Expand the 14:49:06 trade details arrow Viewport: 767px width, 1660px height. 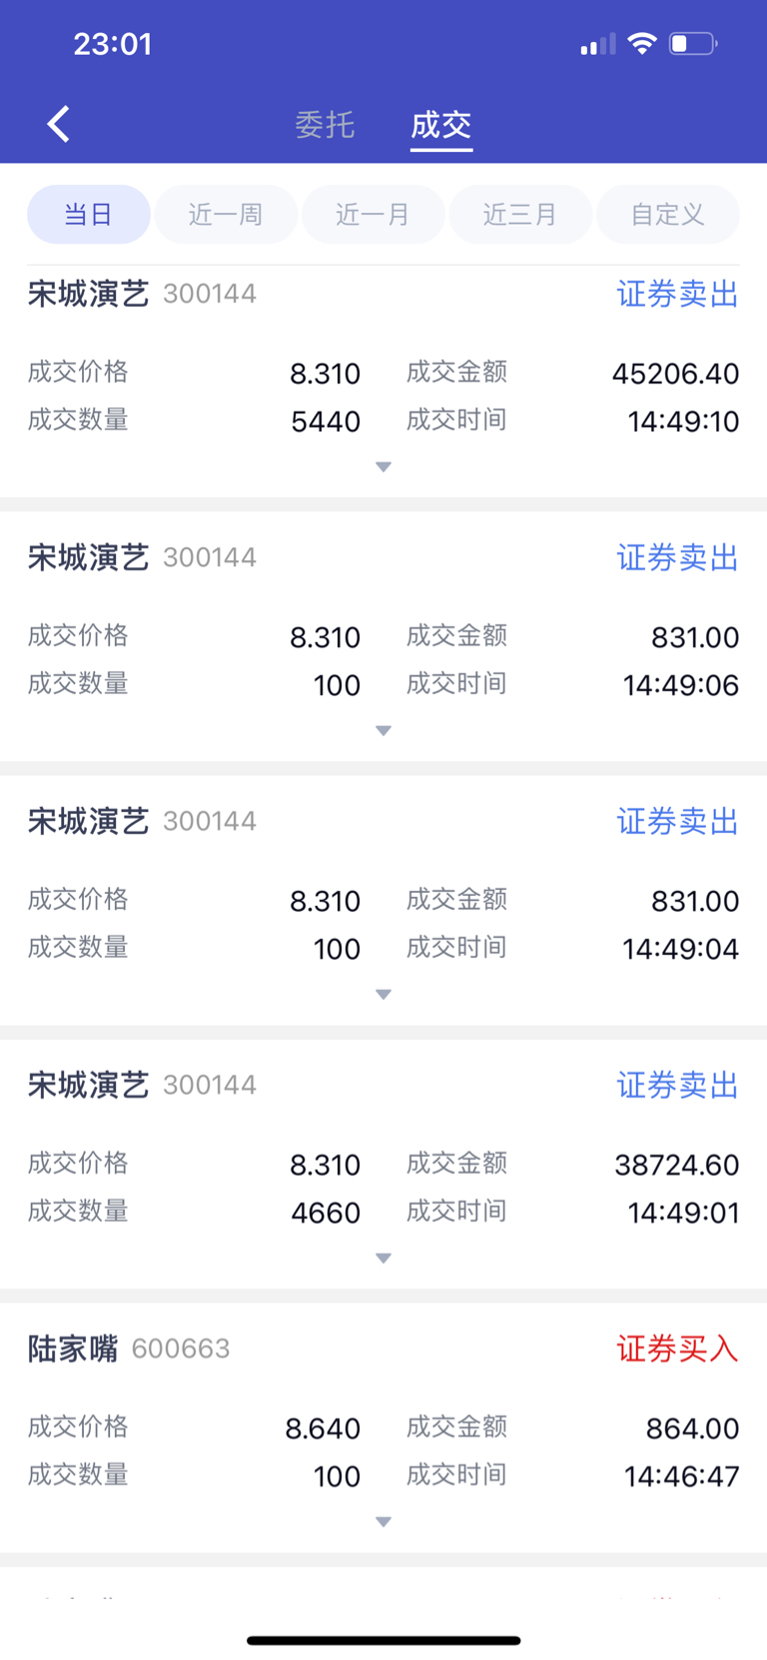pos(383,731)
